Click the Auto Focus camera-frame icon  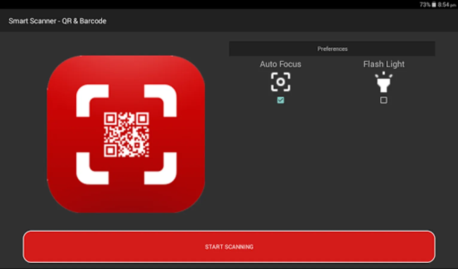click(x=281, y=82)
